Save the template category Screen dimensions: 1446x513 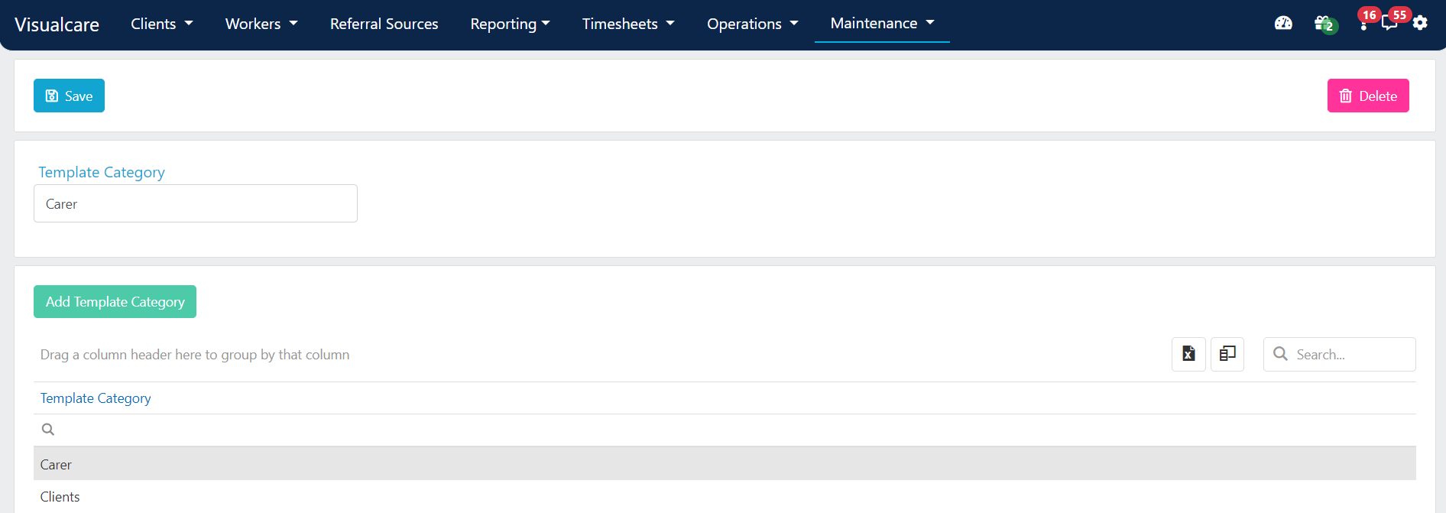(x=69, y=96)
